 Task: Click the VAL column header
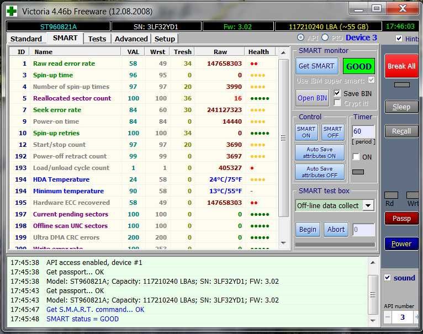pyautogui.click(x=133, y=52)
